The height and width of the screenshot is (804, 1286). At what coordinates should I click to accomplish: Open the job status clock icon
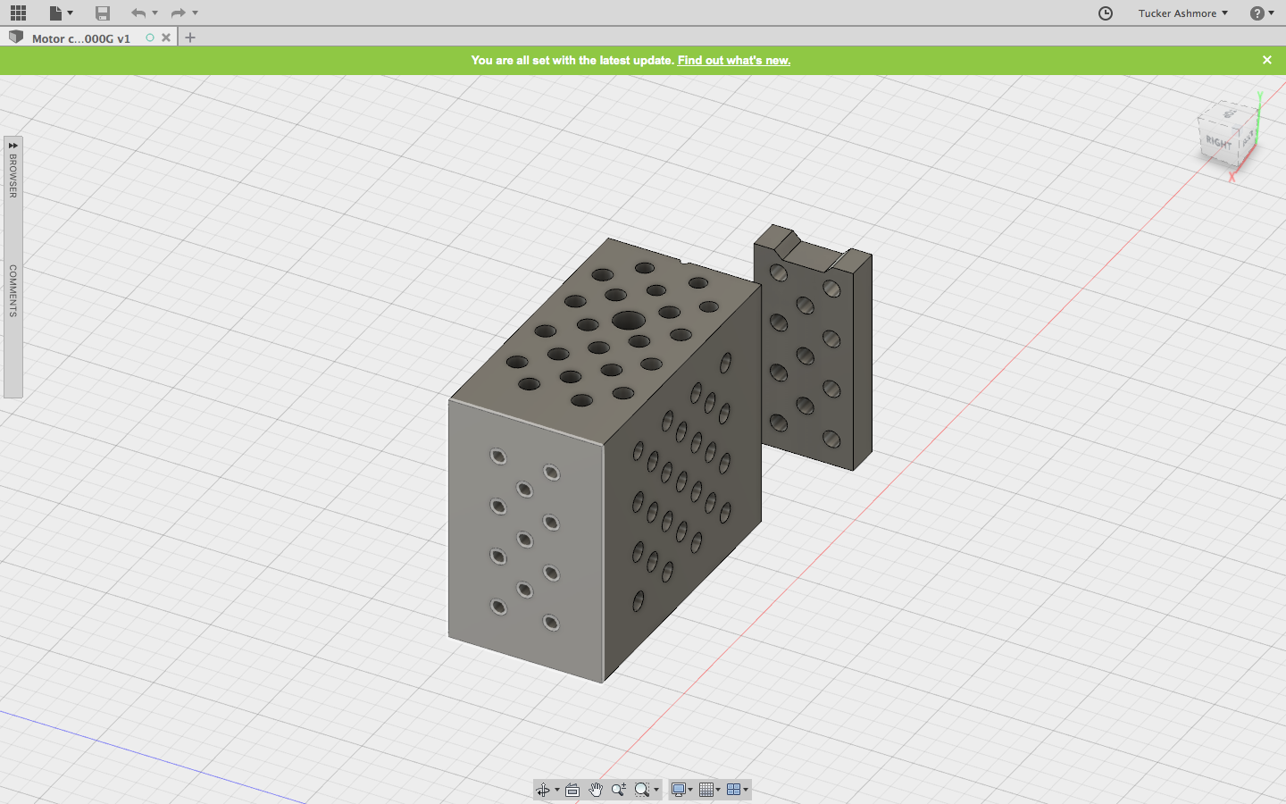click(1106, 13)
